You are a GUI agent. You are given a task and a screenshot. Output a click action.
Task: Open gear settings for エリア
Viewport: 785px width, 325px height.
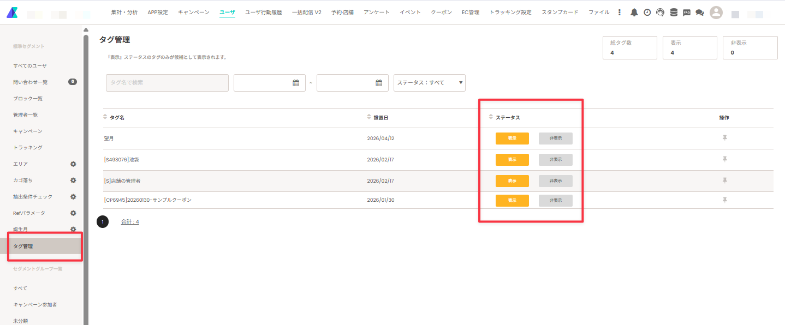click(x=73, y=164)
